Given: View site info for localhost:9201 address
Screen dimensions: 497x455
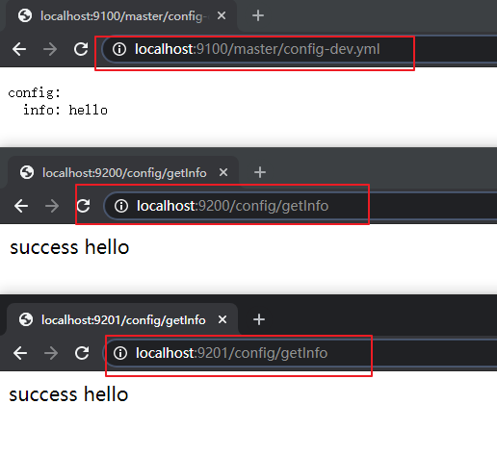Looking at the screenshot, I should pos(120,353).
